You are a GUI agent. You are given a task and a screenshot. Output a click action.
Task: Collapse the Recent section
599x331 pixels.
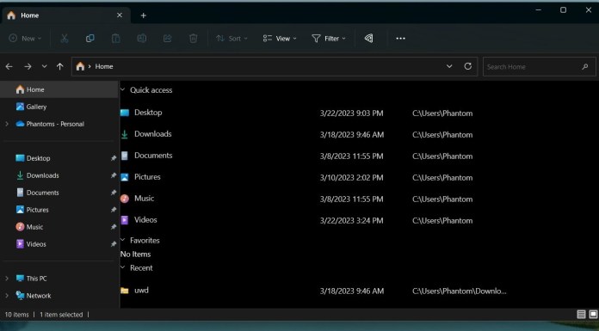point(123,267)
